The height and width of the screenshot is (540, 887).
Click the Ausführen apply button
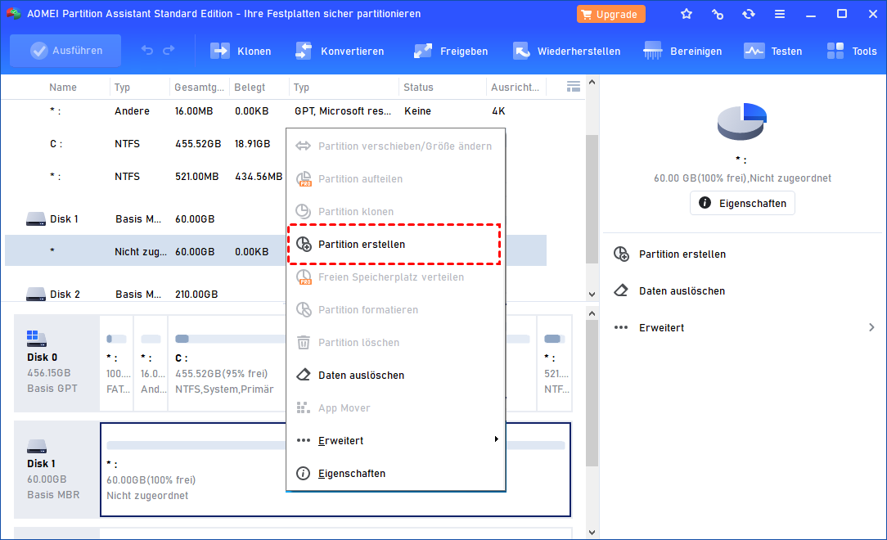click(65, 51)
